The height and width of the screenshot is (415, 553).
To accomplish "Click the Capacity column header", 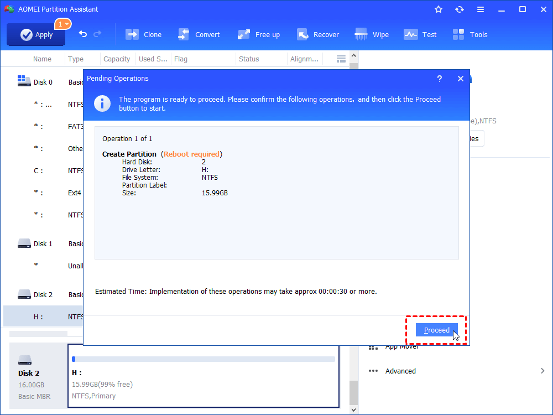I will coord(117,59).
